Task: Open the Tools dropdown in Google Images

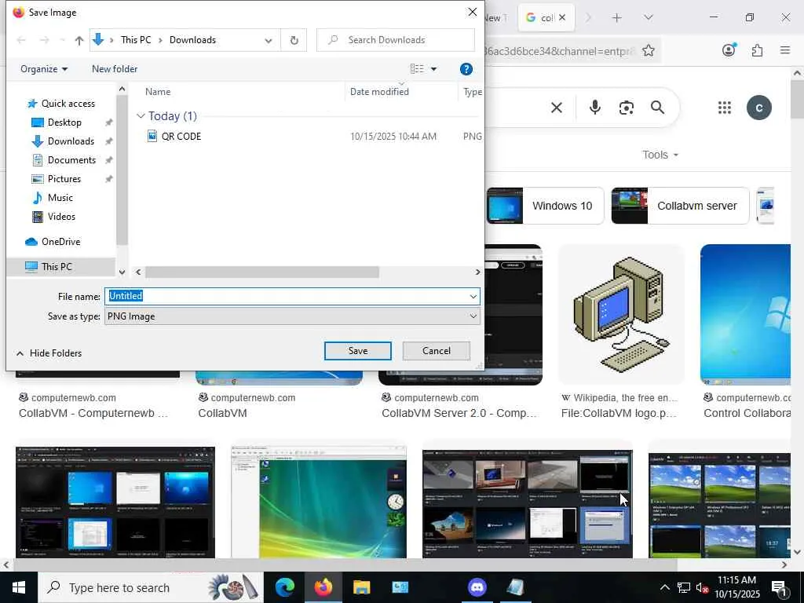Action: pos(660,155)
